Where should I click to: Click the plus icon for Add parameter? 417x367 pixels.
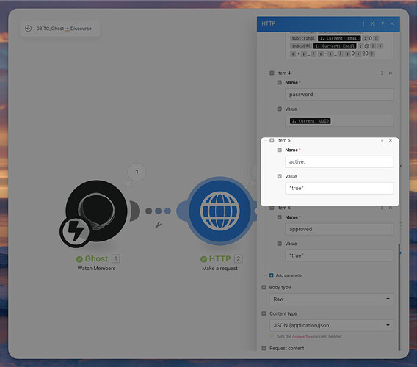tap(271, 275)
